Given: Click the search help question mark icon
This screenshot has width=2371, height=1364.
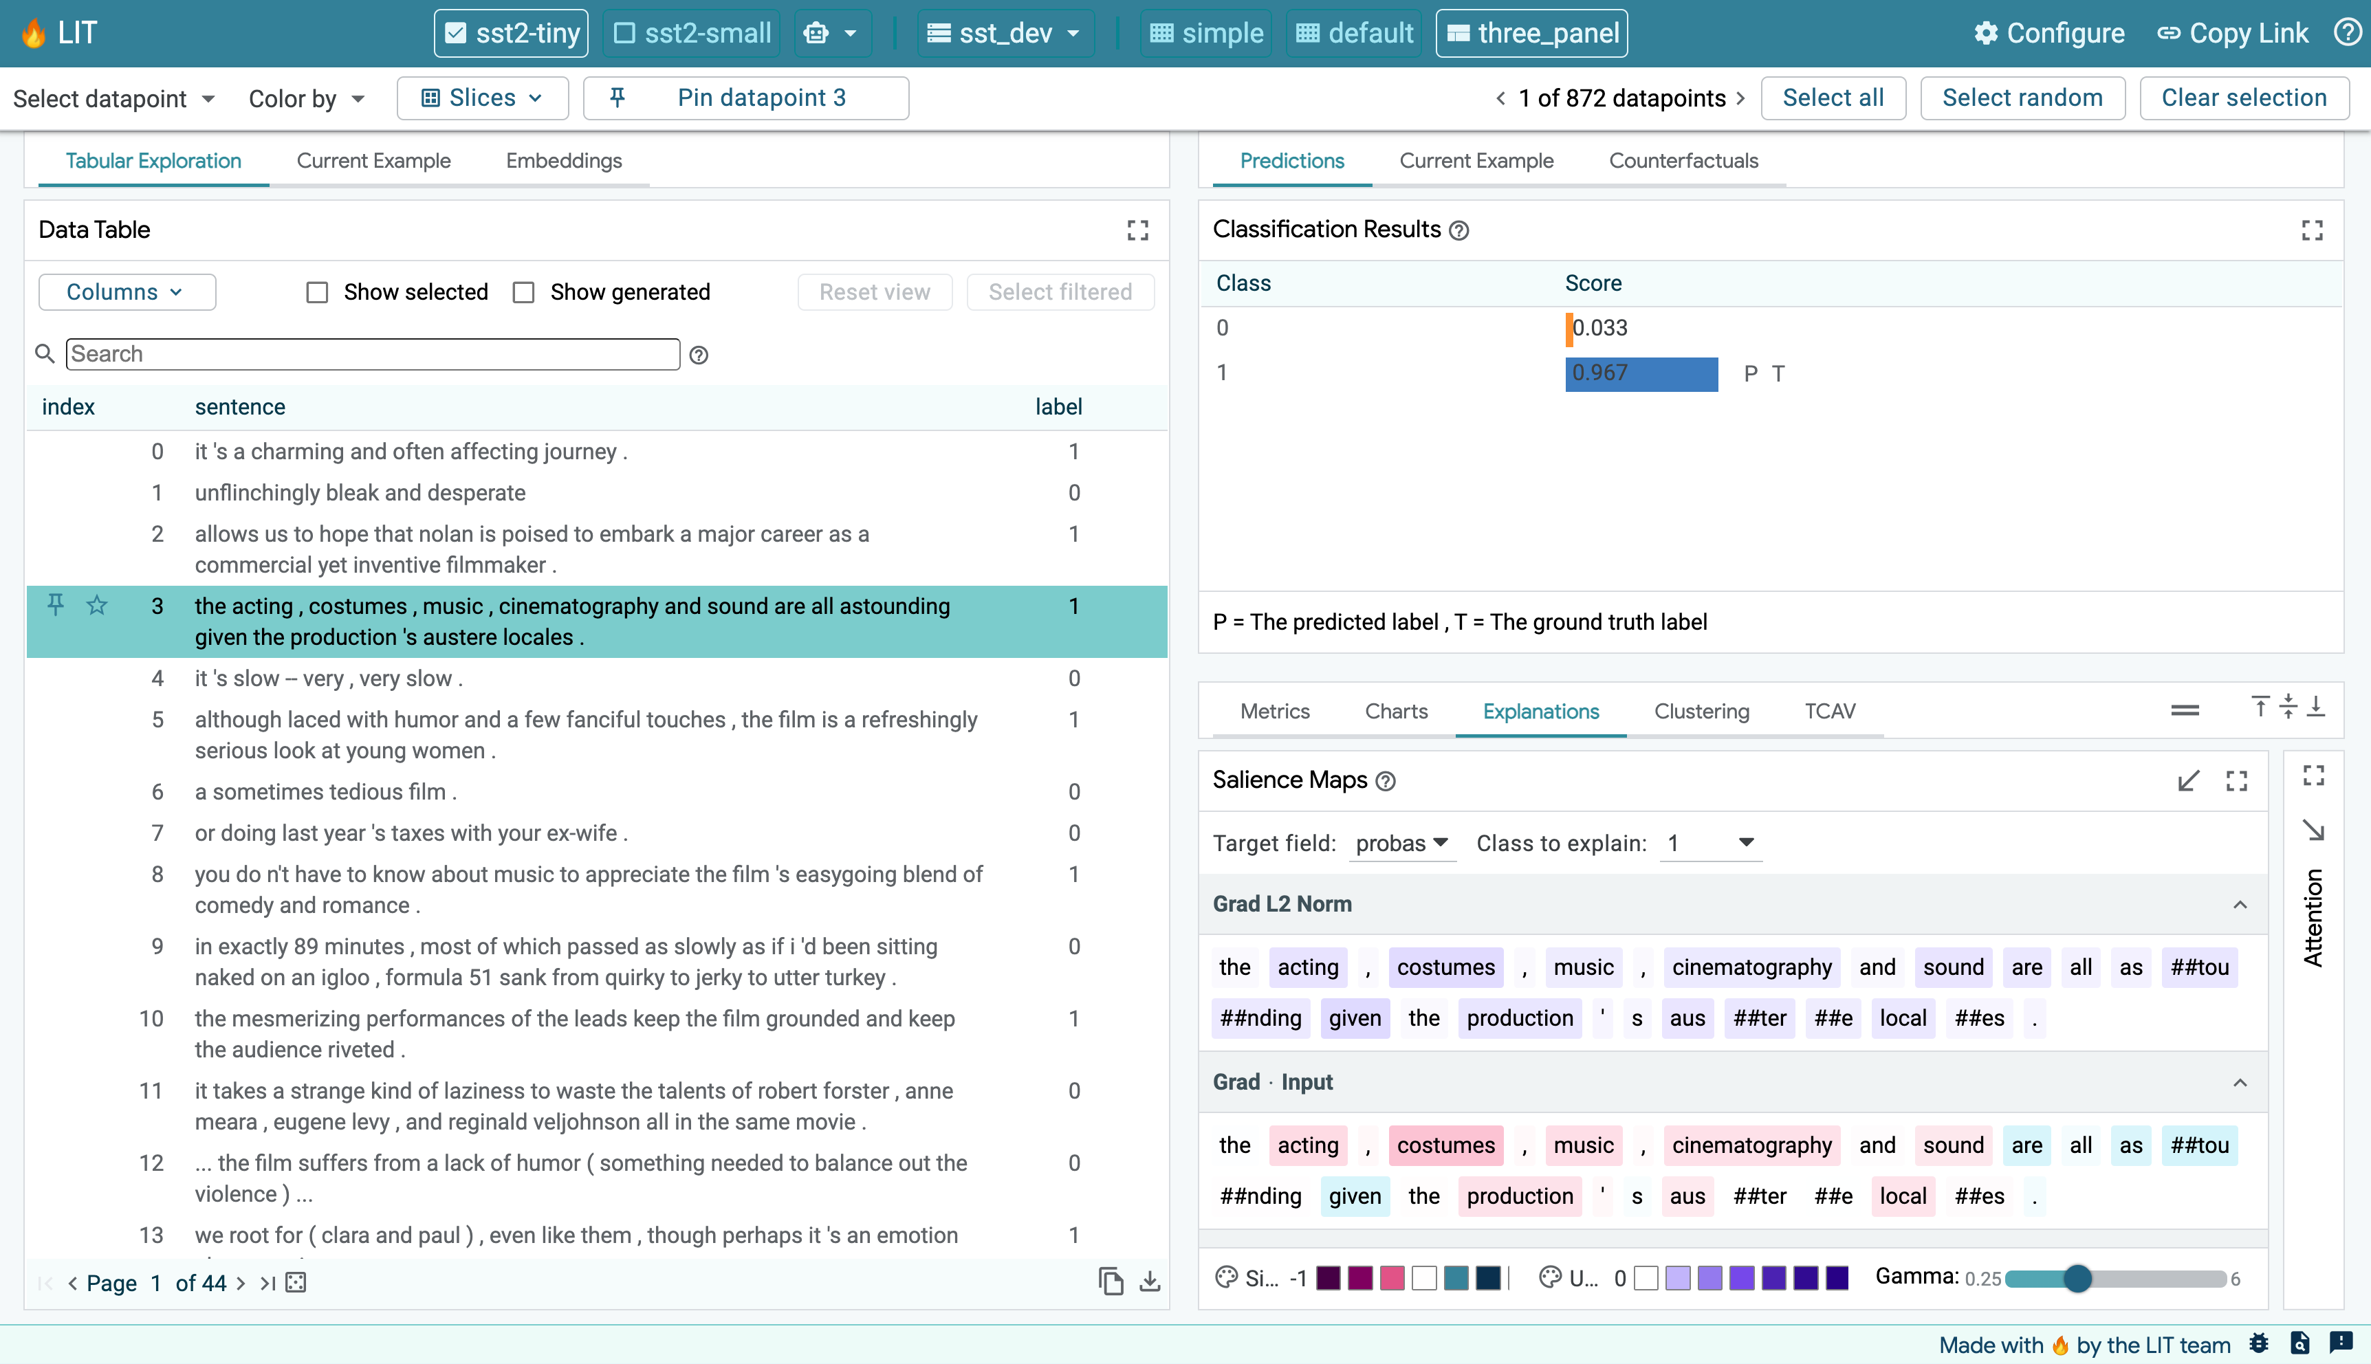Looking at the screenshot, I should (699, 355).
